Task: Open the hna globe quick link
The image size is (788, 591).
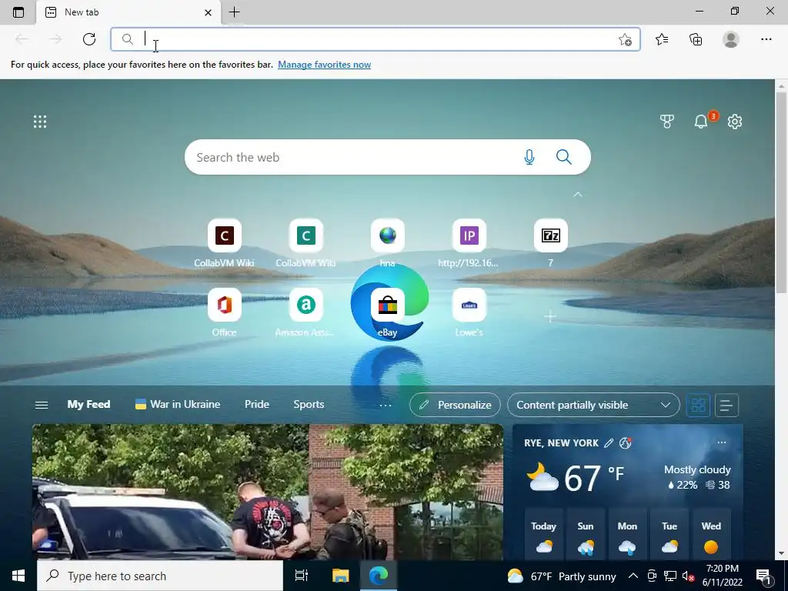Action: [388, 235]
